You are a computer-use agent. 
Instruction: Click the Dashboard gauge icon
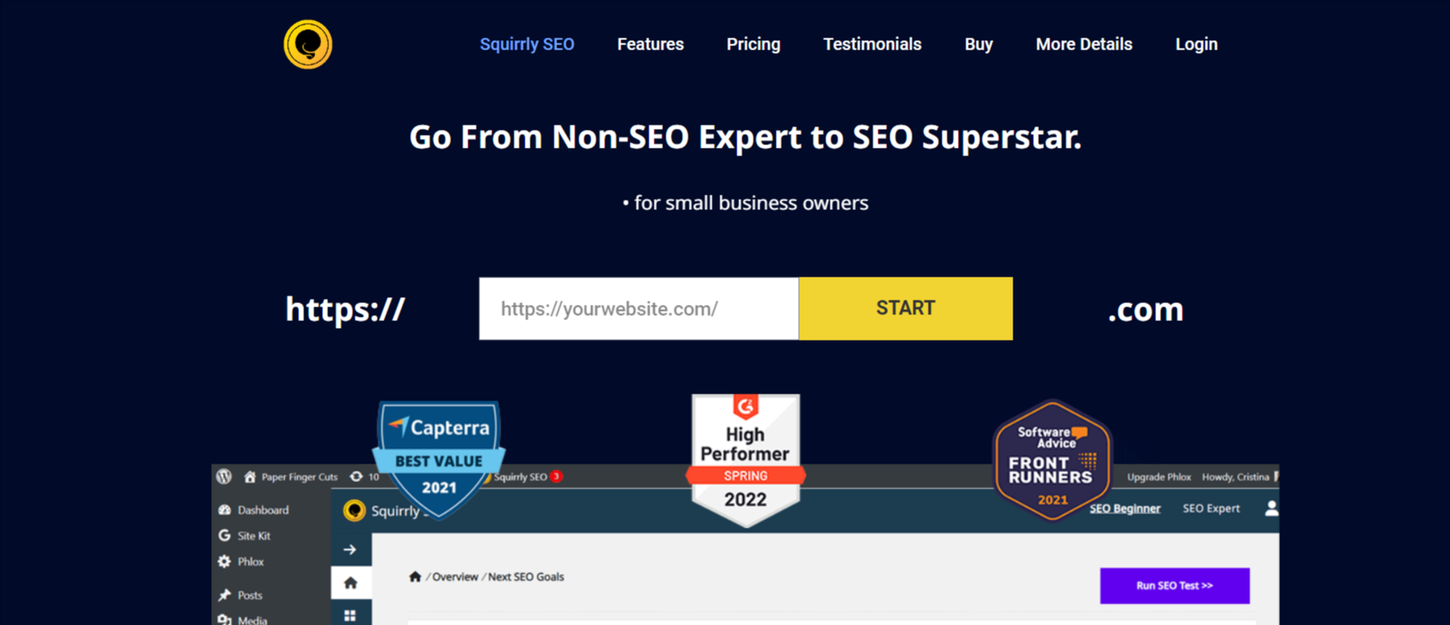coord(225,510)
